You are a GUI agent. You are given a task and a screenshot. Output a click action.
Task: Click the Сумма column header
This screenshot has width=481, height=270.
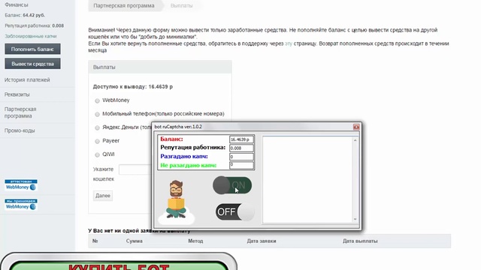point(134,241)
